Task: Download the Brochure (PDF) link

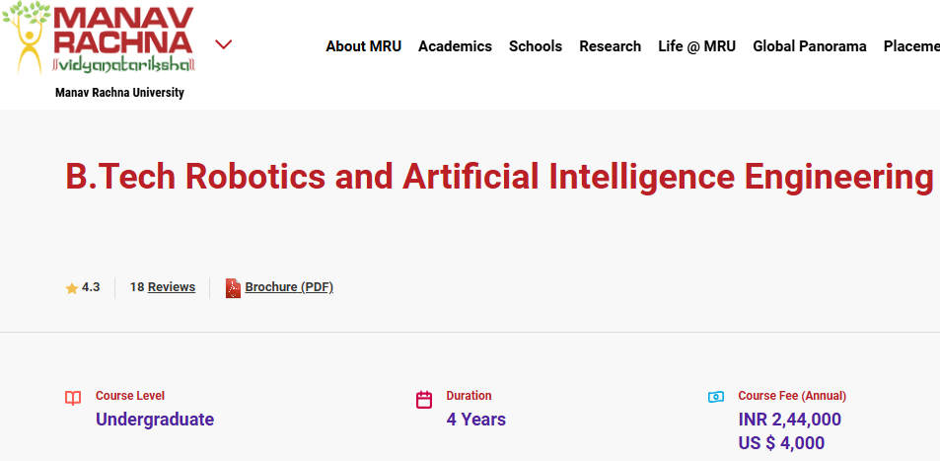Action: coord(289,287)
